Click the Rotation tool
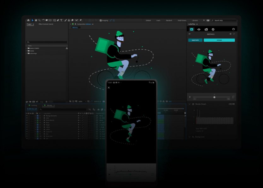The image size is (263, 188). click(x=44, y=20)
